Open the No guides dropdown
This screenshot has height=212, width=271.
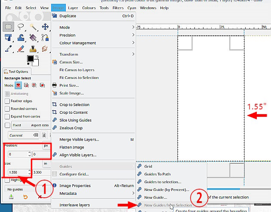28,189
